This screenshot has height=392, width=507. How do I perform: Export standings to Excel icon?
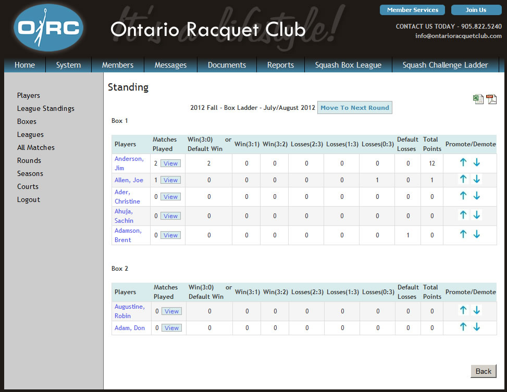pos(478,99)
